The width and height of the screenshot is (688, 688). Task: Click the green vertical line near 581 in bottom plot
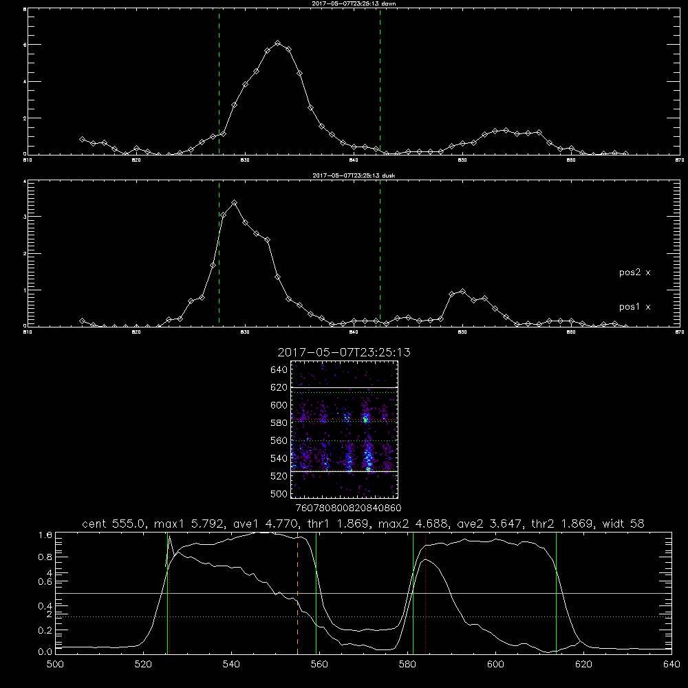(413, 593)
